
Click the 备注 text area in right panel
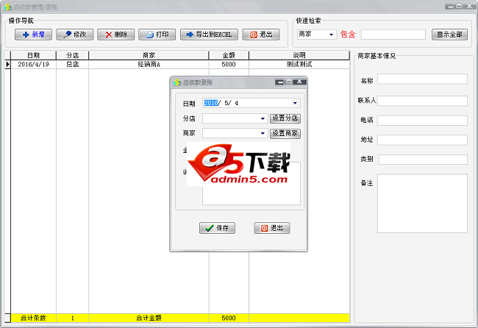pyautogui.click(x=422, y=203)
